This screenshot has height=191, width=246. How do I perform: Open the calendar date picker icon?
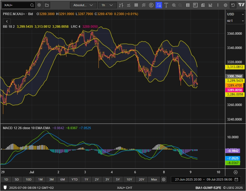coord(236,179)
